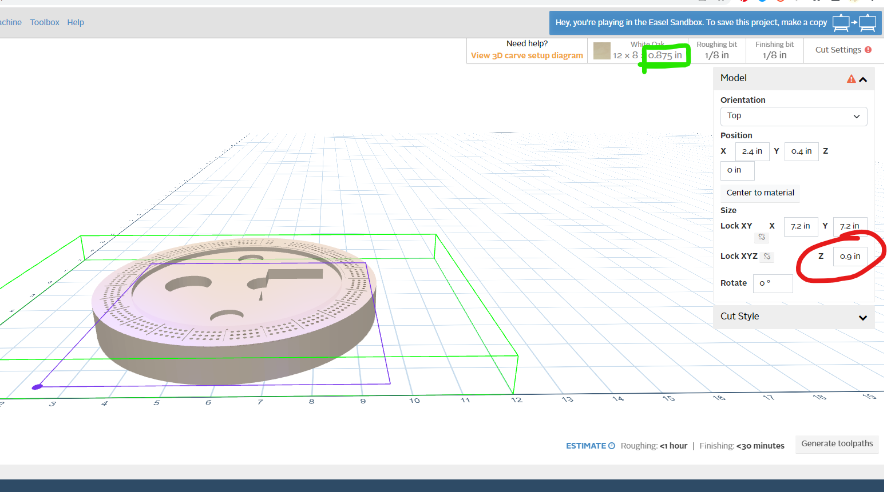
Task: Expand the Cut Style section
Action: pos(862,317)
